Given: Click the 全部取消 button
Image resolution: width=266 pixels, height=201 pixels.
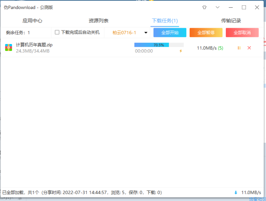Looking at the screenshot, I should point(242,32).
